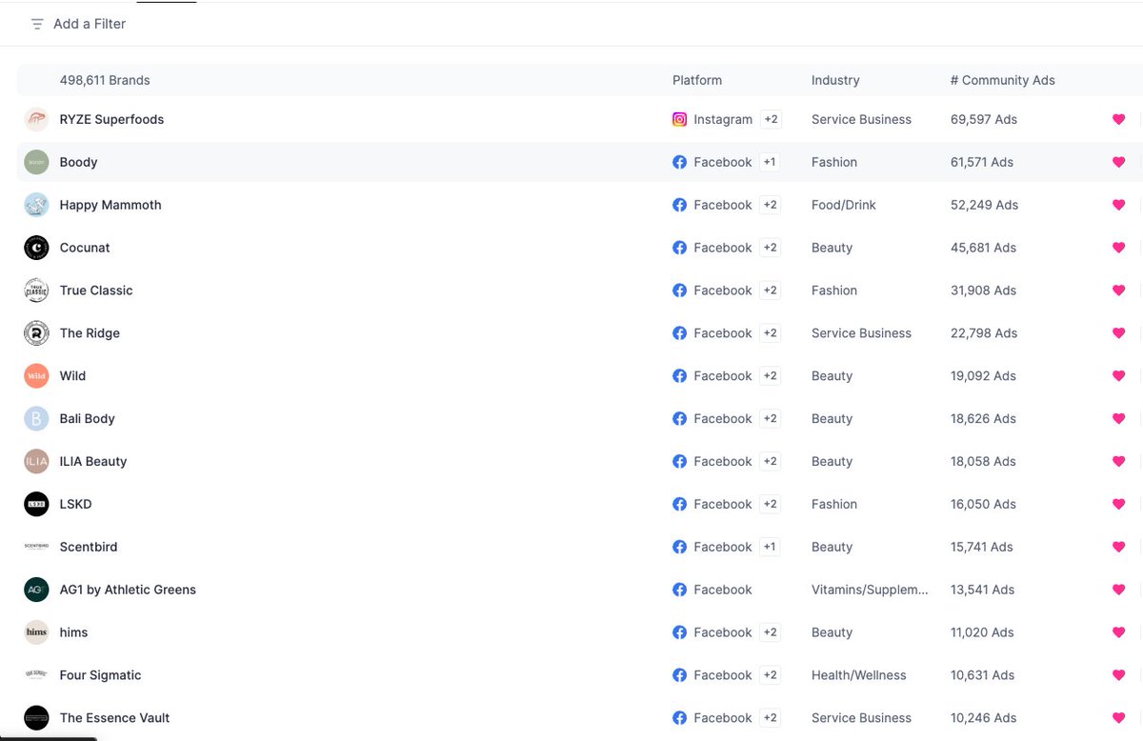Expand +2 platforms for The Ridge

(x=770, y=333)
